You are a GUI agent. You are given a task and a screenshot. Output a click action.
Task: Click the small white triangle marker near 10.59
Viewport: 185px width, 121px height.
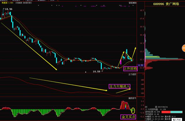tap(86, 71)
